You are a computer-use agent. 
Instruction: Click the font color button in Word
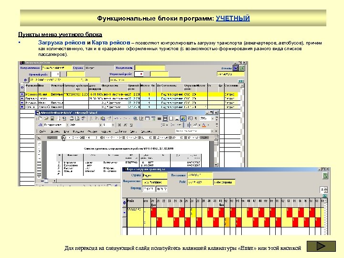pyautogui.click(x=204, y=125)
